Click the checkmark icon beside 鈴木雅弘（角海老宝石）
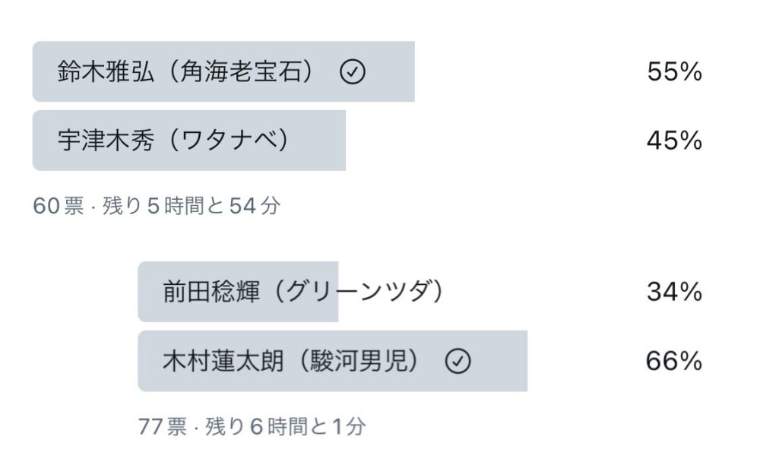Screen dimensions: 760x449 click(x=353, y=72)
